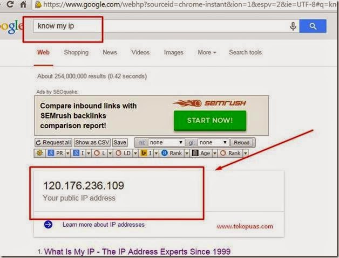Select the Web results tab

(43, 52)
